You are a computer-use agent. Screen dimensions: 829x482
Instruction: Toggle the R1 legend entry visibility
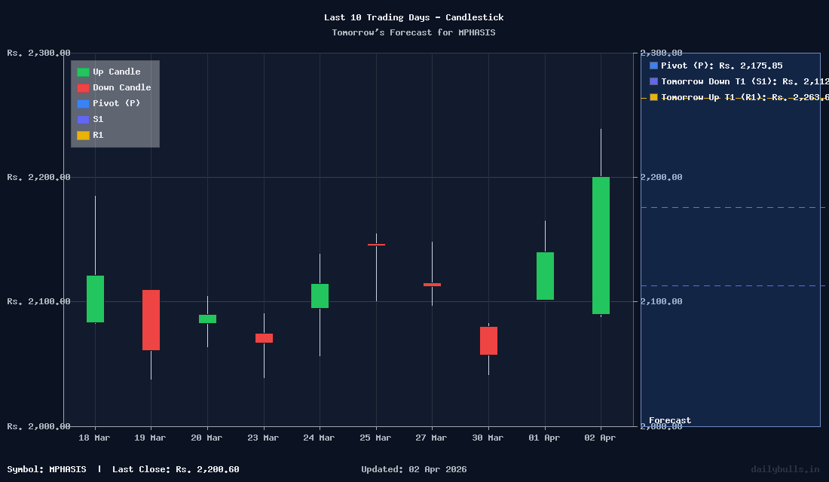(98, 135)
